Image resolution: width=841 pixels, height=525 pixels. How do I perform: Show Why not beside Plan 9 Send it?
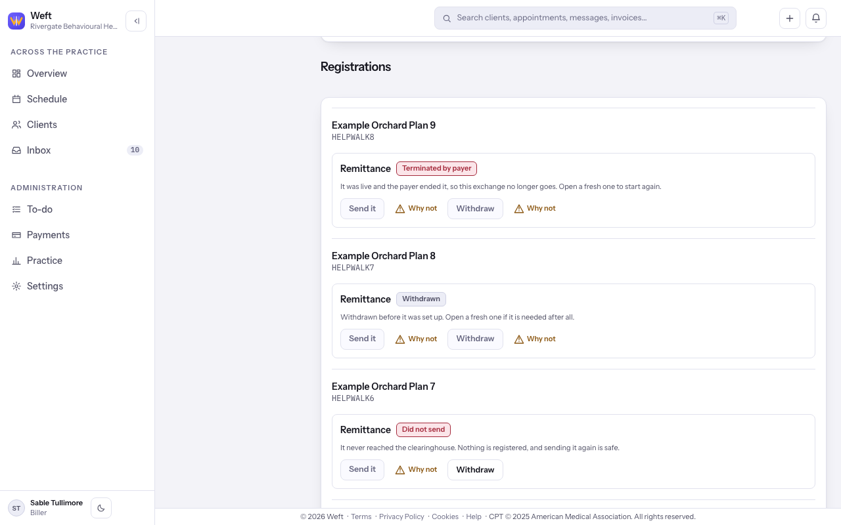416,209
